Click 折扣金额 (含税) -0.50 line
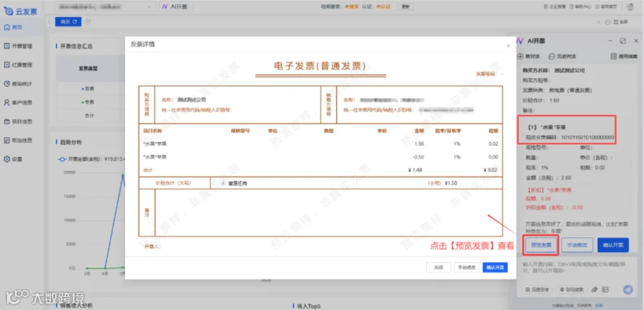Viewport: 644px width, 310px height. point(554,207)
